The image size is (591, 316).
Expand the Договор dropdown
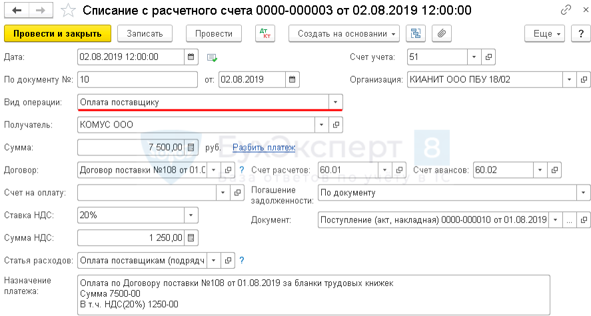(214, 170)
